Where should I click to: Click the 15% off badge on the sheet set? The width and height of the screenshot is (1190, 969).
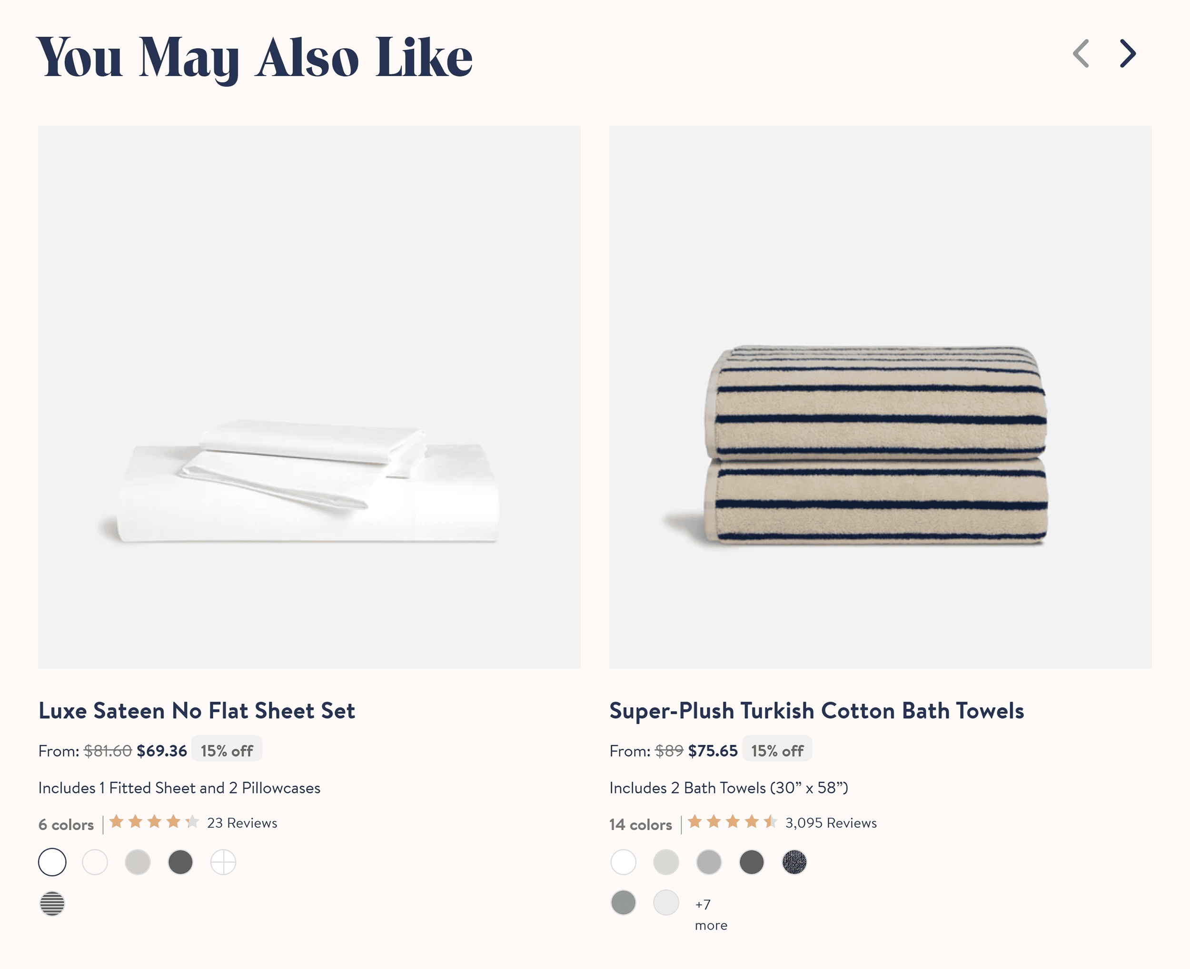pyautogui.click(x=227, y=750)
